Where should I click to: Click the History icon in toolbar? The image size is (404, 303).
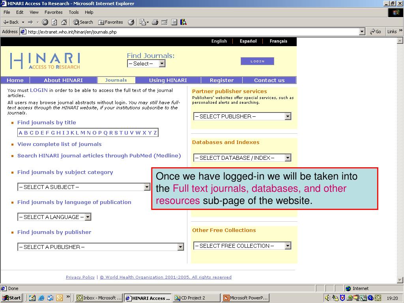click(131, 22)
